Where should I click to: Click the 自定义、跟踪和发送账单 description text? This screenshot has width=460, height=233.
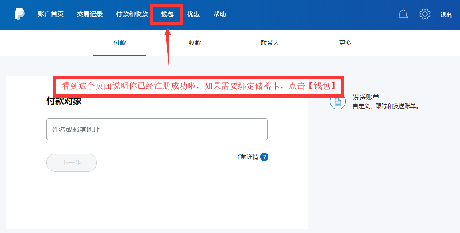pyautogui.click(x=386, y=106)
